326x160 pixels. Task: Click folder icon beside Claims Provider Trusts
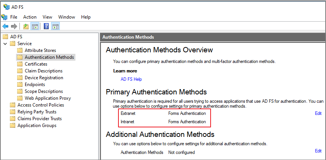[13, 119]
